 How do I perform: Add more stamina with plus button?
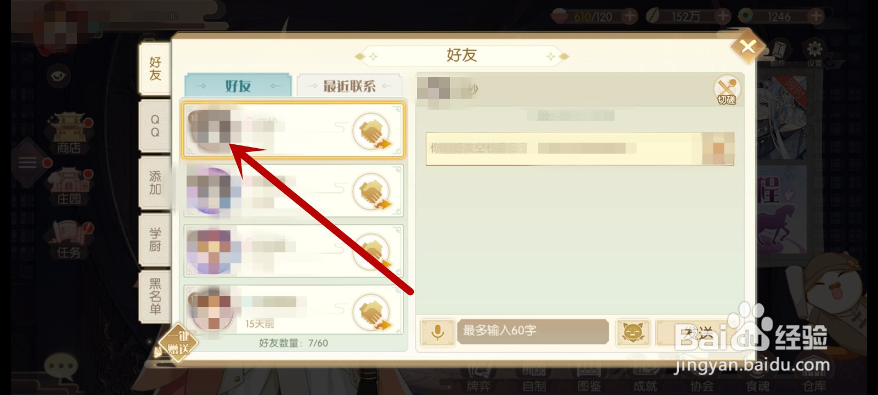coord(630,16)
